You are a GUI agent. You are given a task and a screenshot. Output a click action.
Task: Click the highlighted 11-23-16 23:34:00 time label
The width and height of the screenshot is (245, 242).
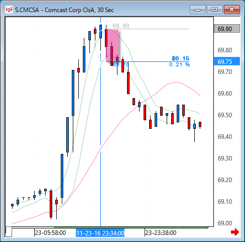[100, 233]
